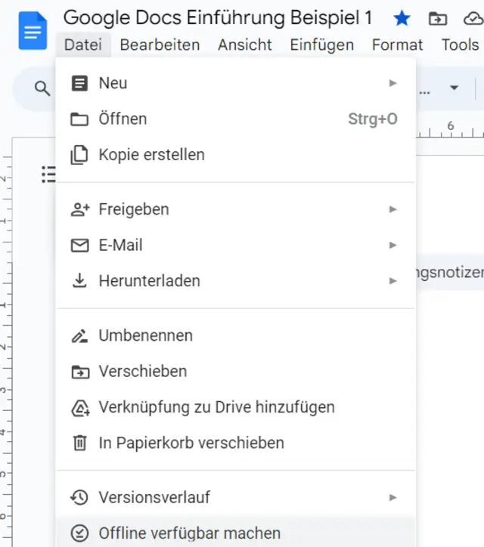Open the Einfügen menu
Image resolution: width=484 pixels, height=547 pixels.
point(321,45)
